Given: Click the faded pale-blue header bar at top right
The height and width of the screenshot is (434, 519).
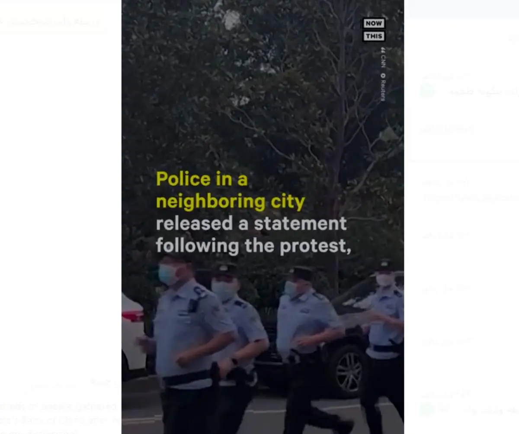Looking at the screenshot, I should pos(464,9).
